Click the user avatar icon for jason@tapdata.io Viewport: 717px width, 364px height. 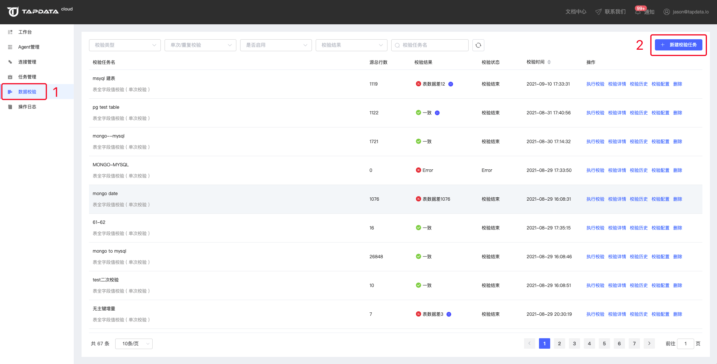point(667,12)
